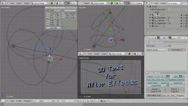Open the Select menu in Front view header
The image size is (188, 106).
19,3
